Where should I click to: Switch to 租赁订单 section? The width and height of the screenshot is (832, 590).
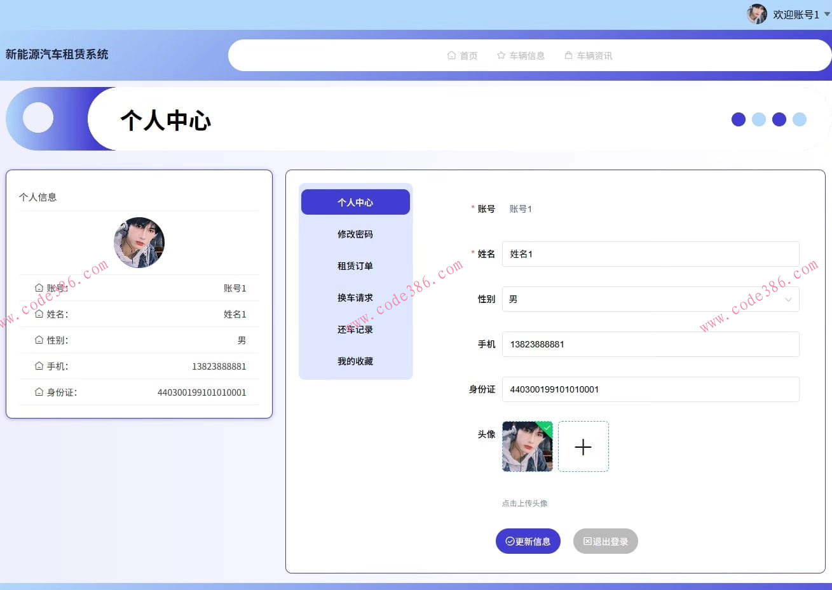click(355, 265)
